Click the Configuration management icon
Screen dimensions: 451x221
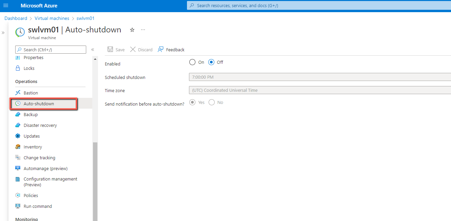18,179
